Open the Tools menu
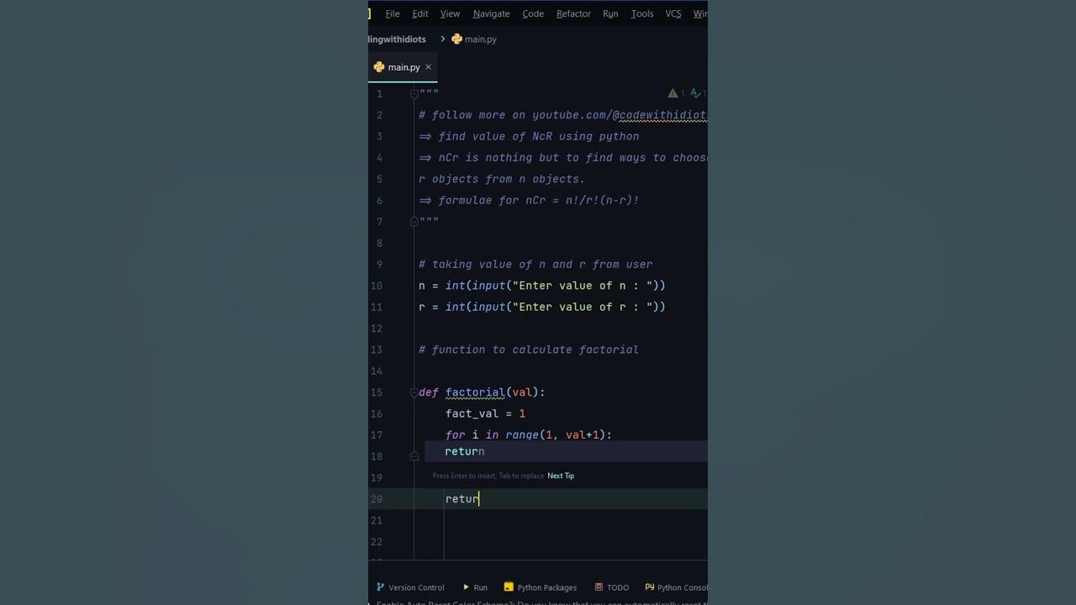The width and height of the screenshot is (1076, 605). pyautogui.click(x=642, y=13)
